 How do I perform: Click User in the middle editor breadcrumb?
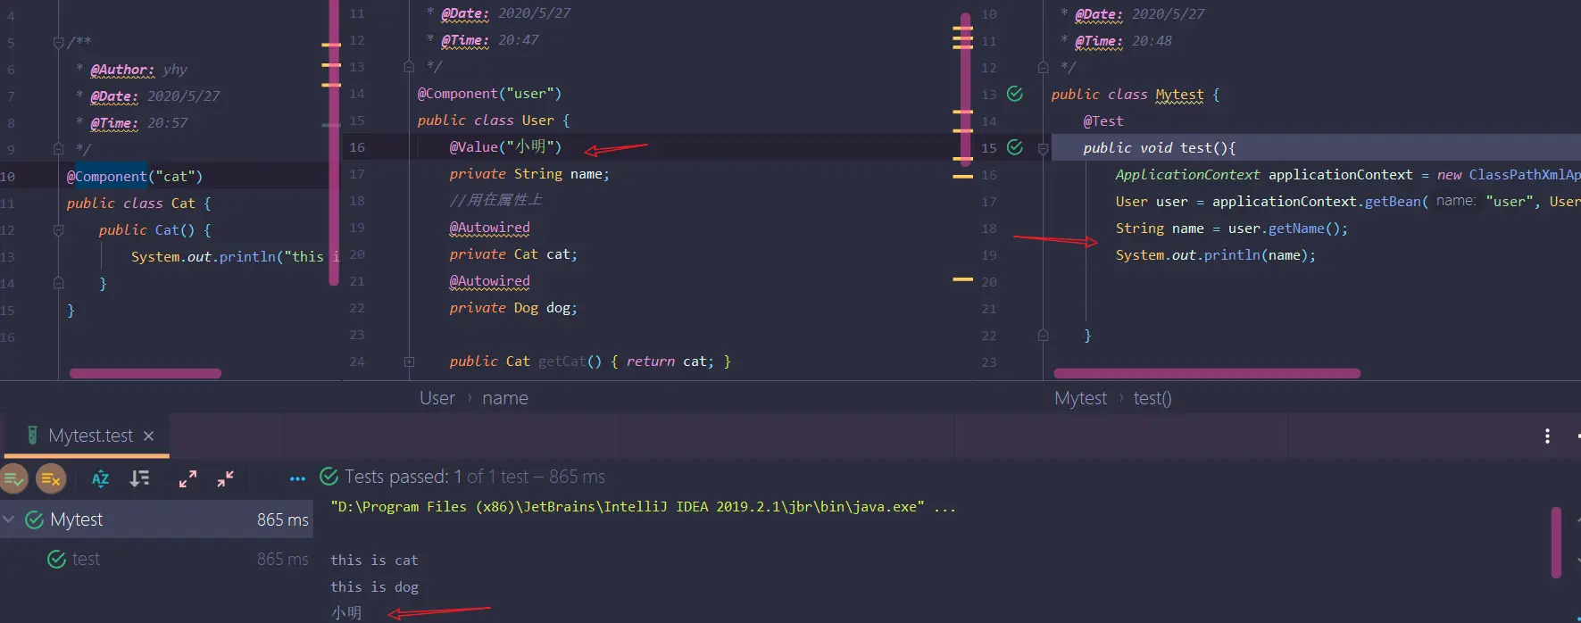(x=437, y=398)
